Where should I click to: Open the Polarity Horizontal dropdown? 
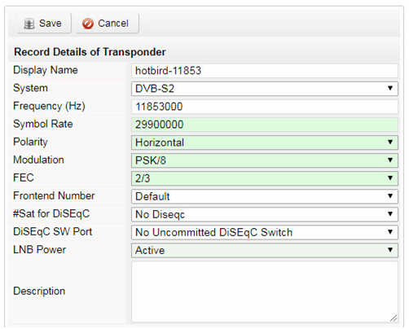coord(265,143)
